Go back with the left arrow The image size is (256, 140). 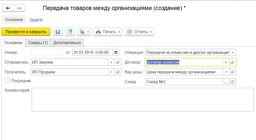pyautogui.click(x=8, y=8)
